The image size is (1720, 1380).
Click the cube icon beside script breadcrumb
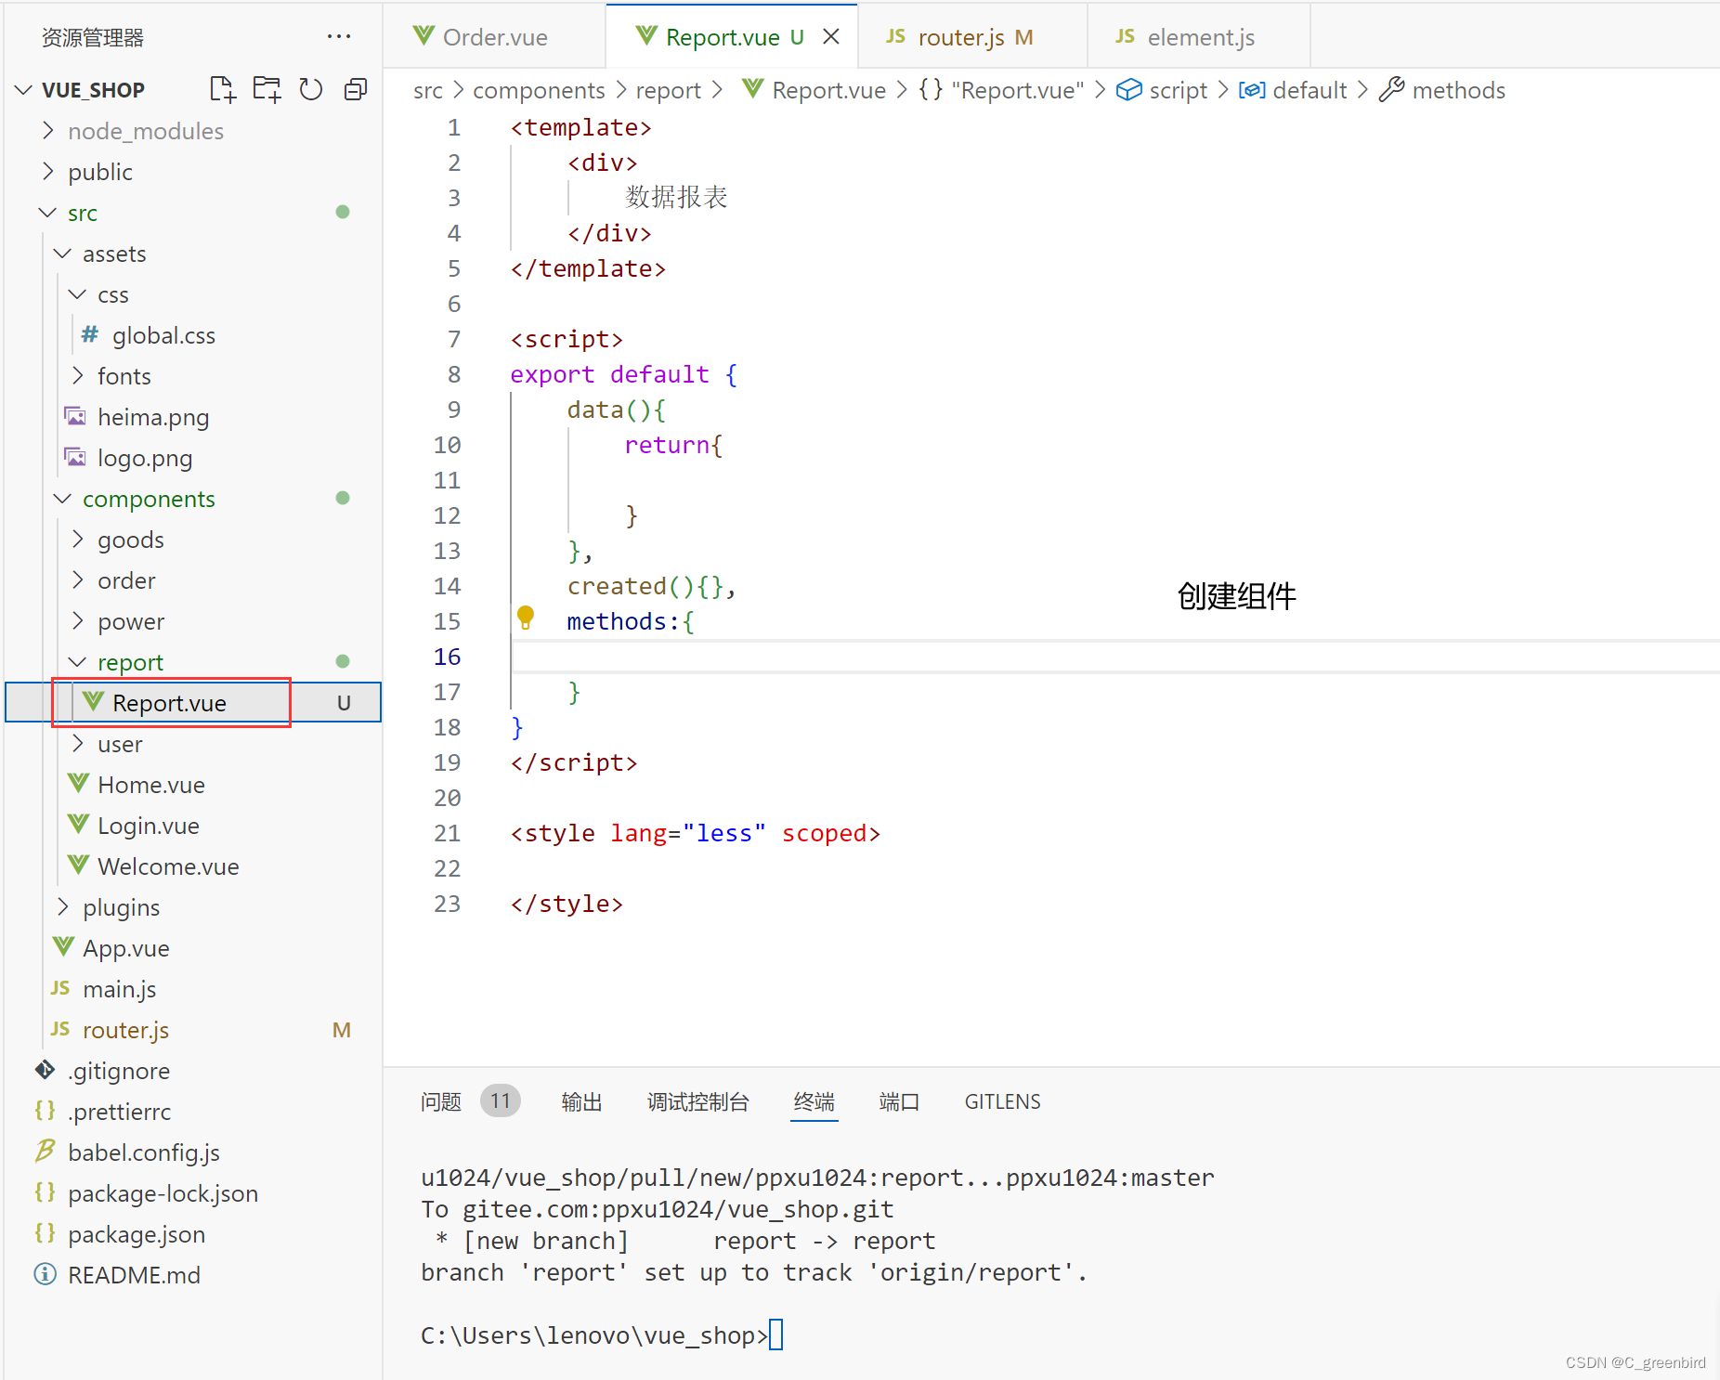point(1128,90)
